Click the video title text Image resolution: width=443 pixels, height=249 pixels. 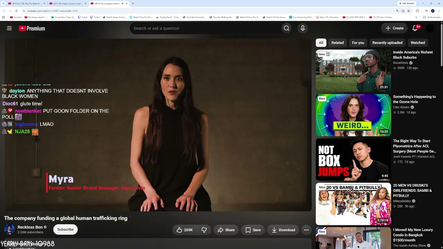pyautogui.click(x=66, y=218)
